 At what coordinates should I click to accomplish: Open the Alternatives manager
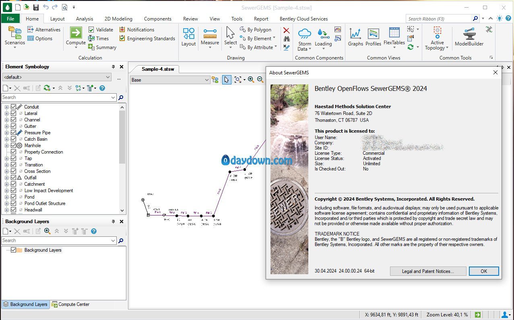coord(43,29)
